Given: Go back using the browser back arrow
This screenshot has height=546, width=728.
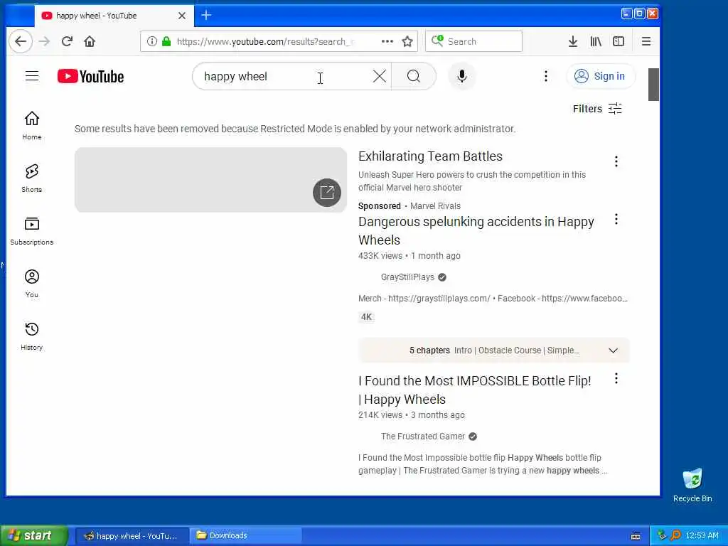Looking at the screenshot, I should pos(21,41).
